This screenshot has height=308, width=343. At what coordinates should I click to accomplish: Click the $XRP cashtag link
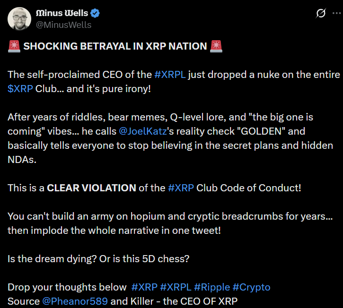coord(20,88)
